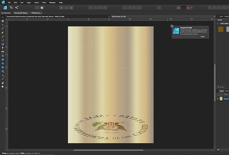
Task: Click the Preferences button
Action: coord(36,13)
